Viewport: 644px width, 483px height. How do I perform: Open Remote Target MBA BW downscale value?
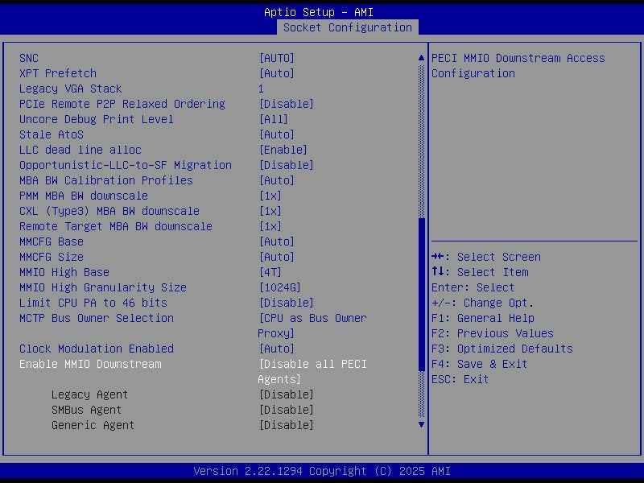[x=270, y=226]
